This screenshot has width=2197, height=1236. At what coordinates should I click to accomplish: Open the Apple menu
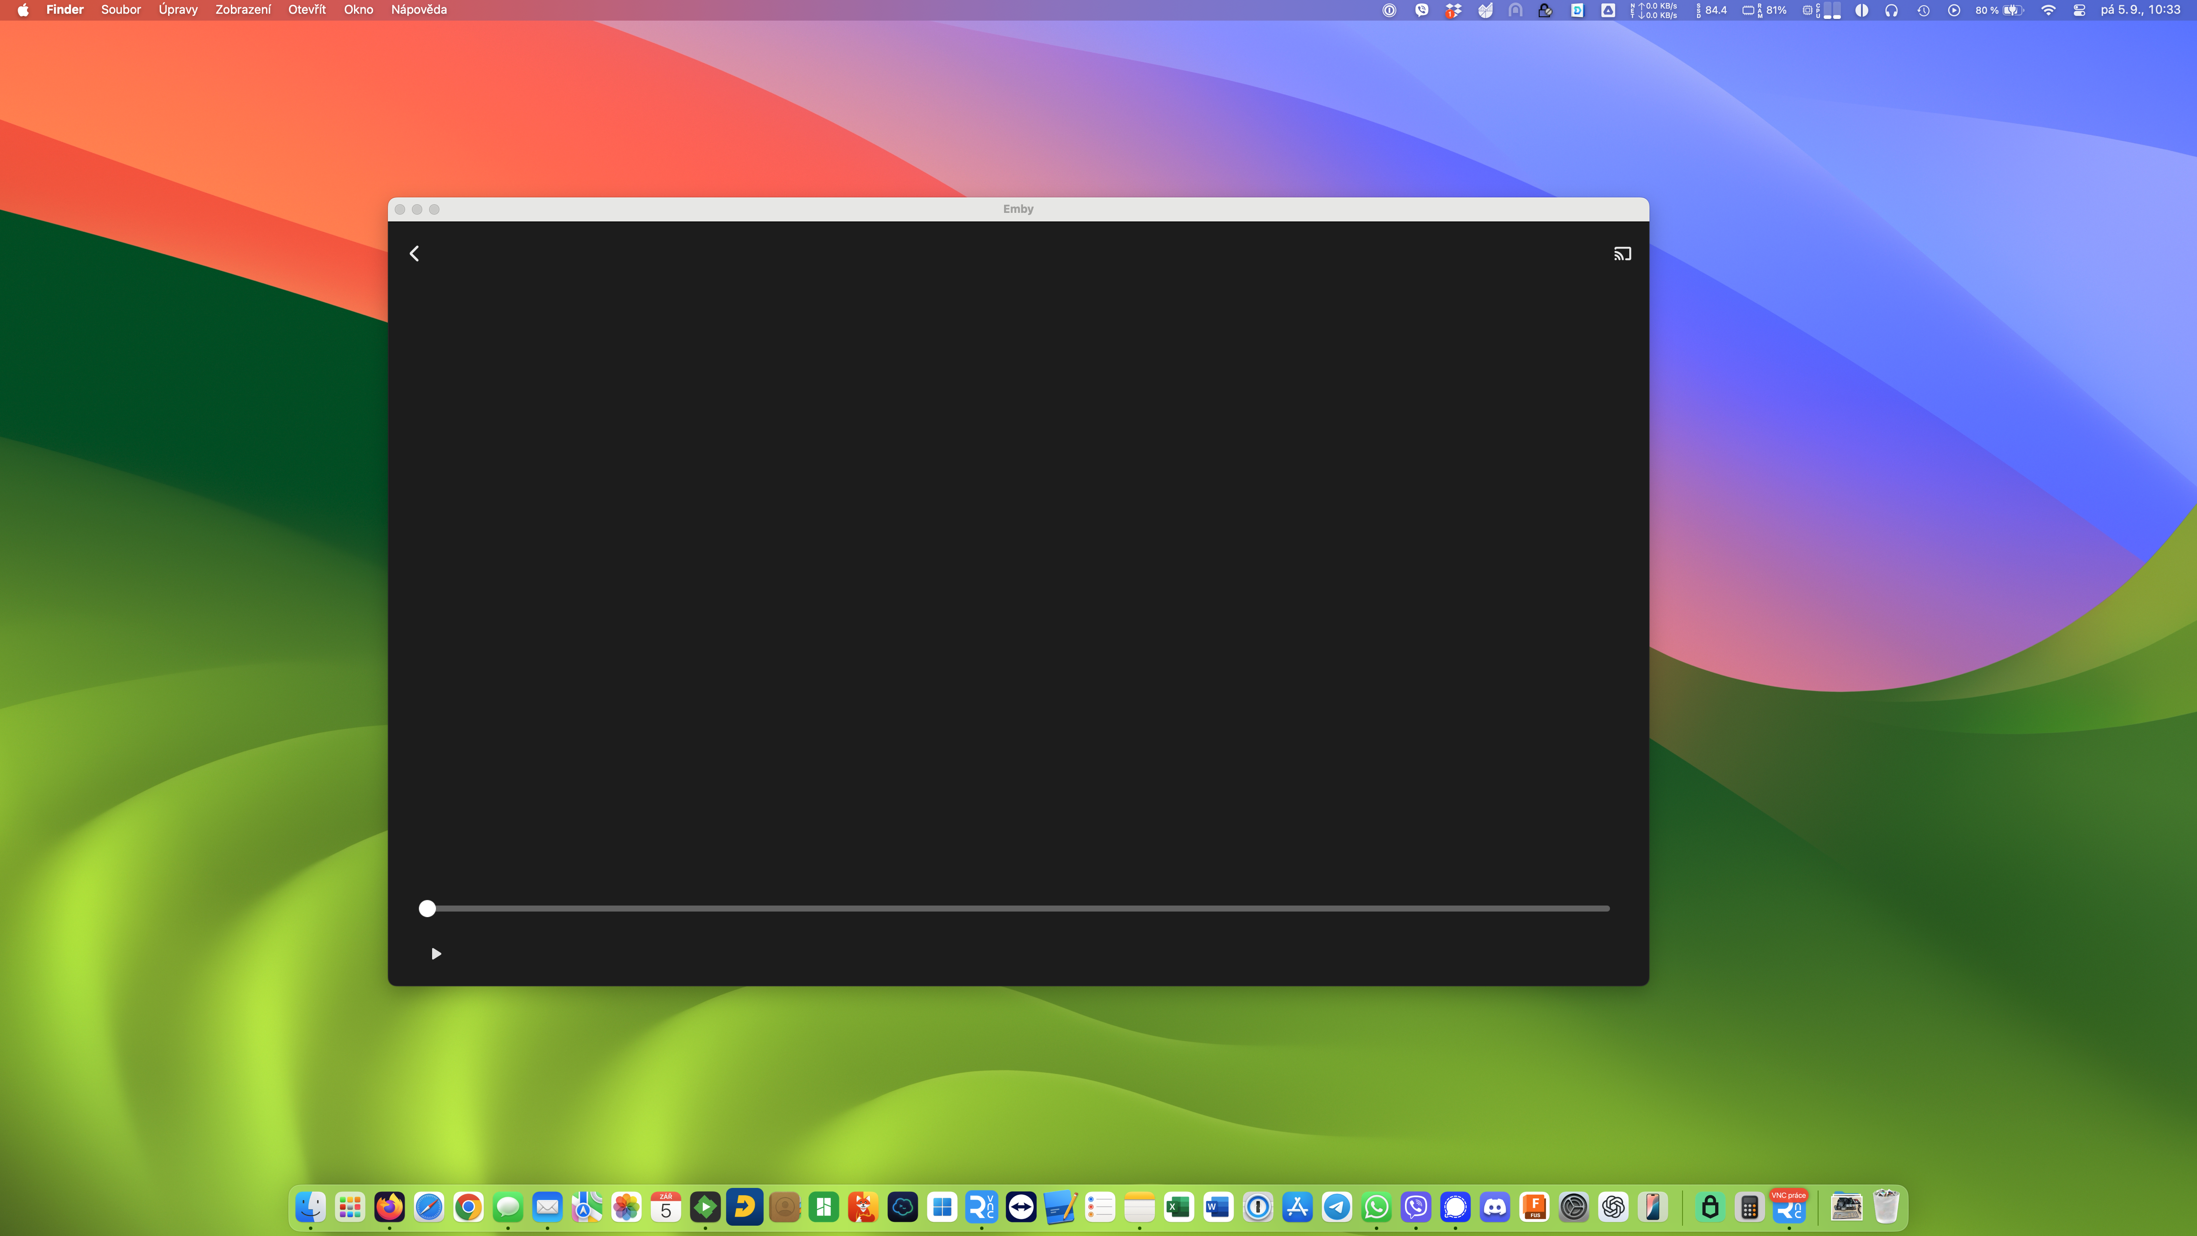(23, 9)
